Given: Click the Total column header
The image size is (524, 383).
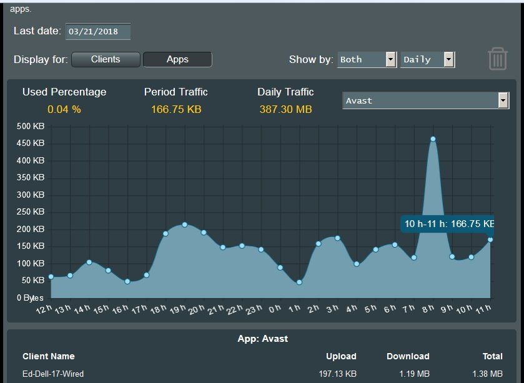Looking at the screenshot, I should 492,356.
